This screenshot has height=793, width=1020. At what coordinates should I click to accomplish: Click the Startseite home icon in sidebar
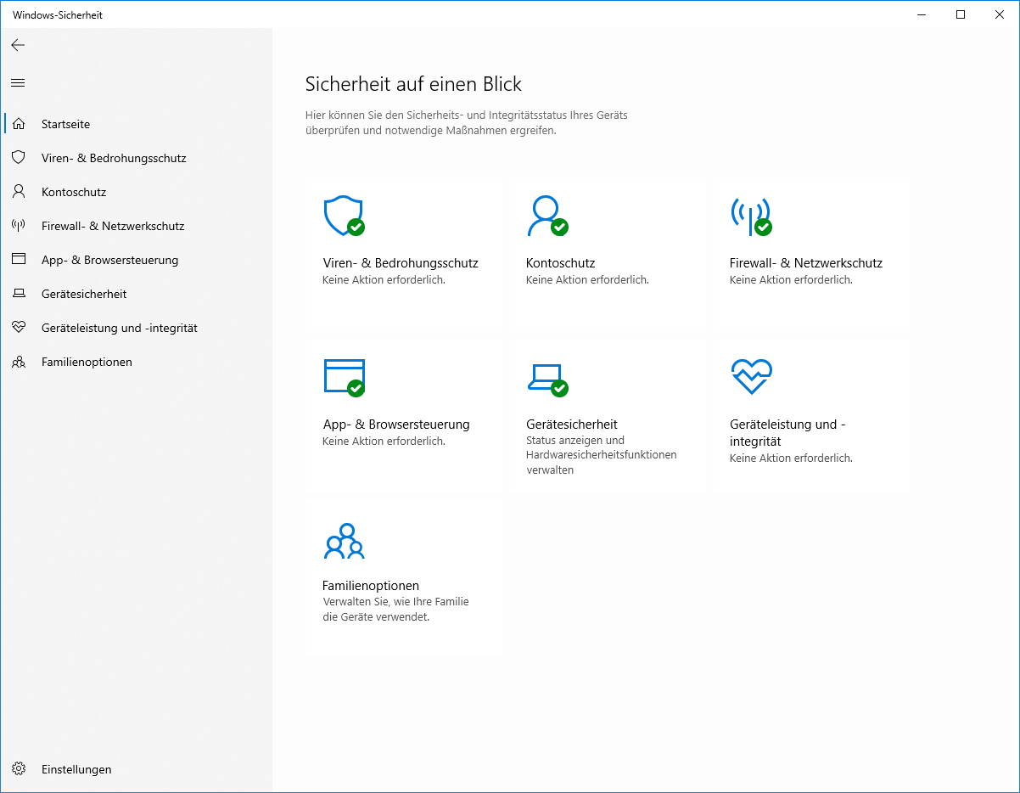(19, 124)
